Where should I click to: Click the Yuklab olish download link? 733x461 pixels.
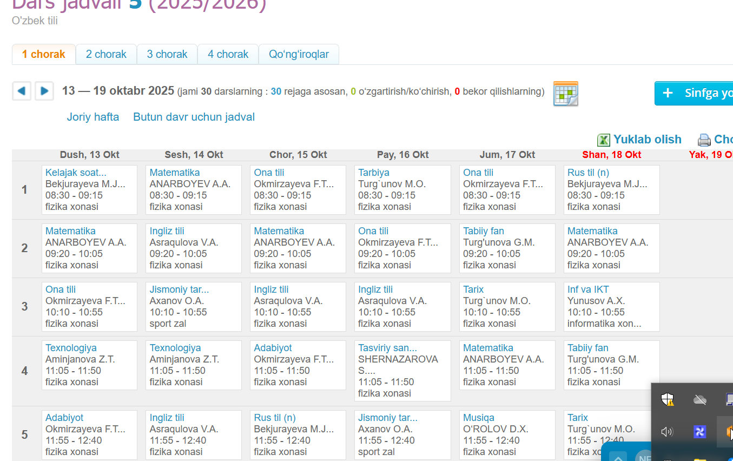648,140
